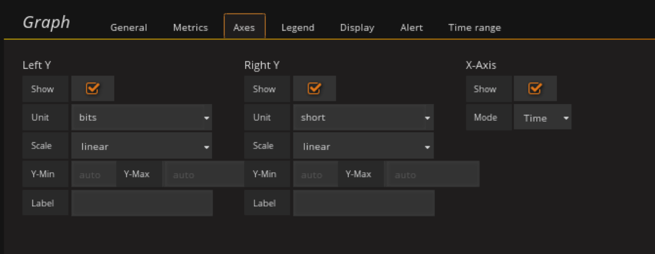Click the Left Y Label text field
Viewport: 655px width, 254px height.
tap(142, 203)
